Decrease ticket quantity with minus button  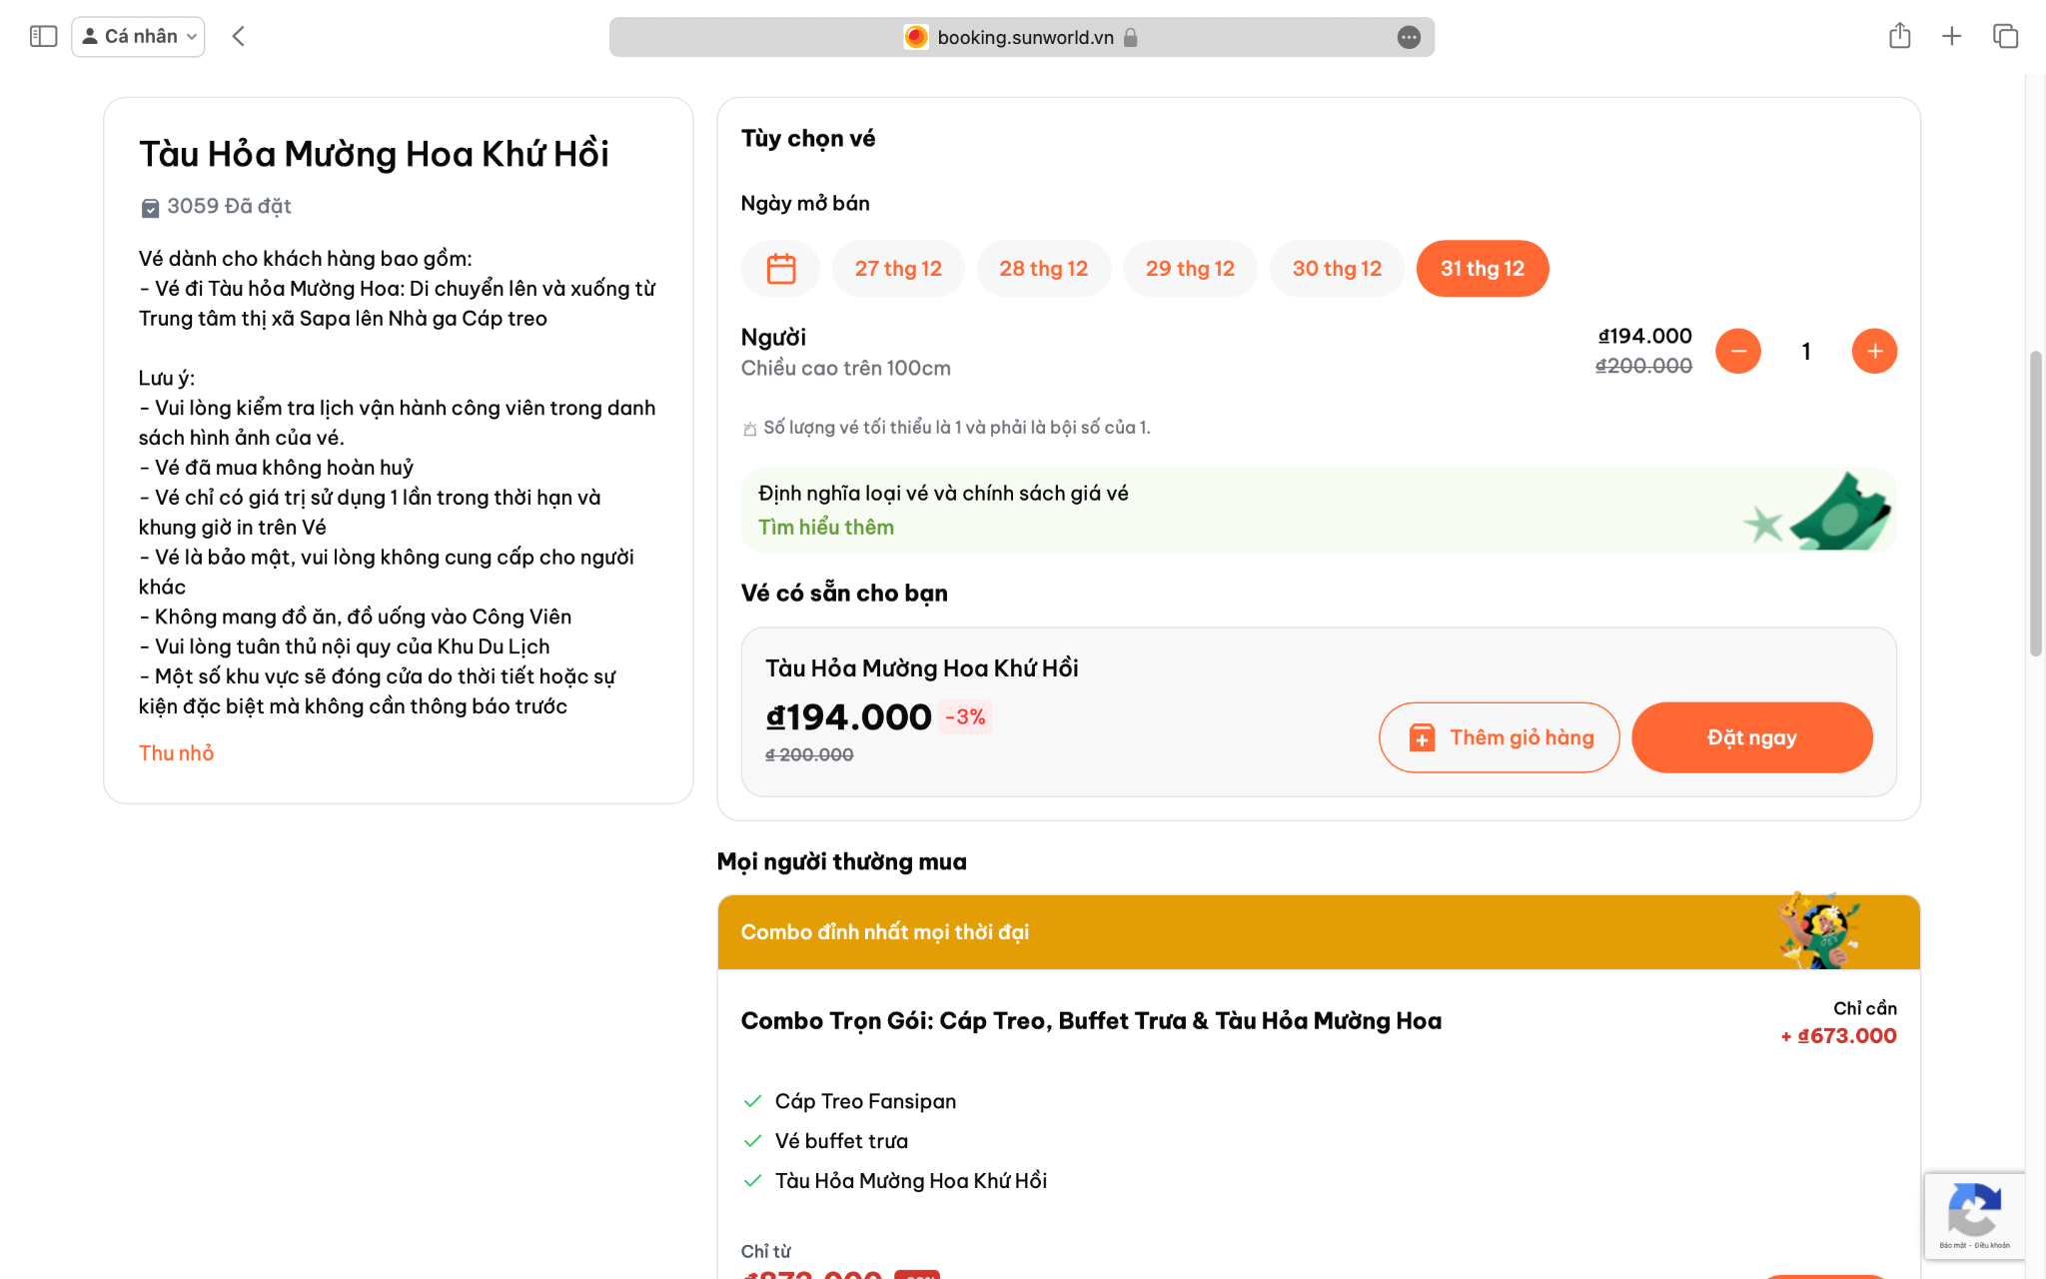[1738, 351]
